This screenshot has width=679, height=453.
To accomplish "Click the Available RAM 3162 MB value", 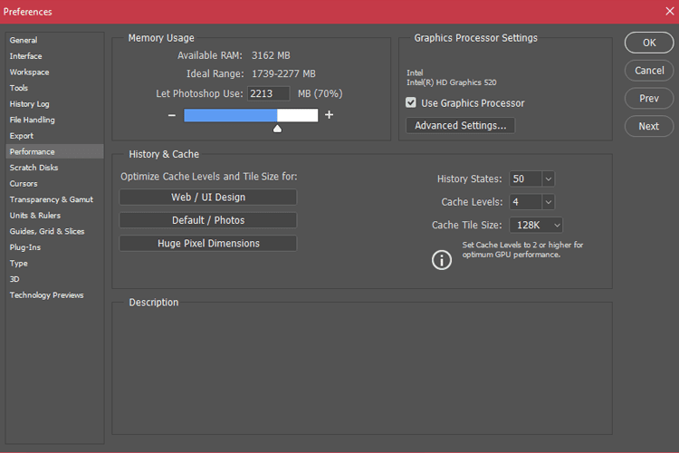I will pos(271,55).
